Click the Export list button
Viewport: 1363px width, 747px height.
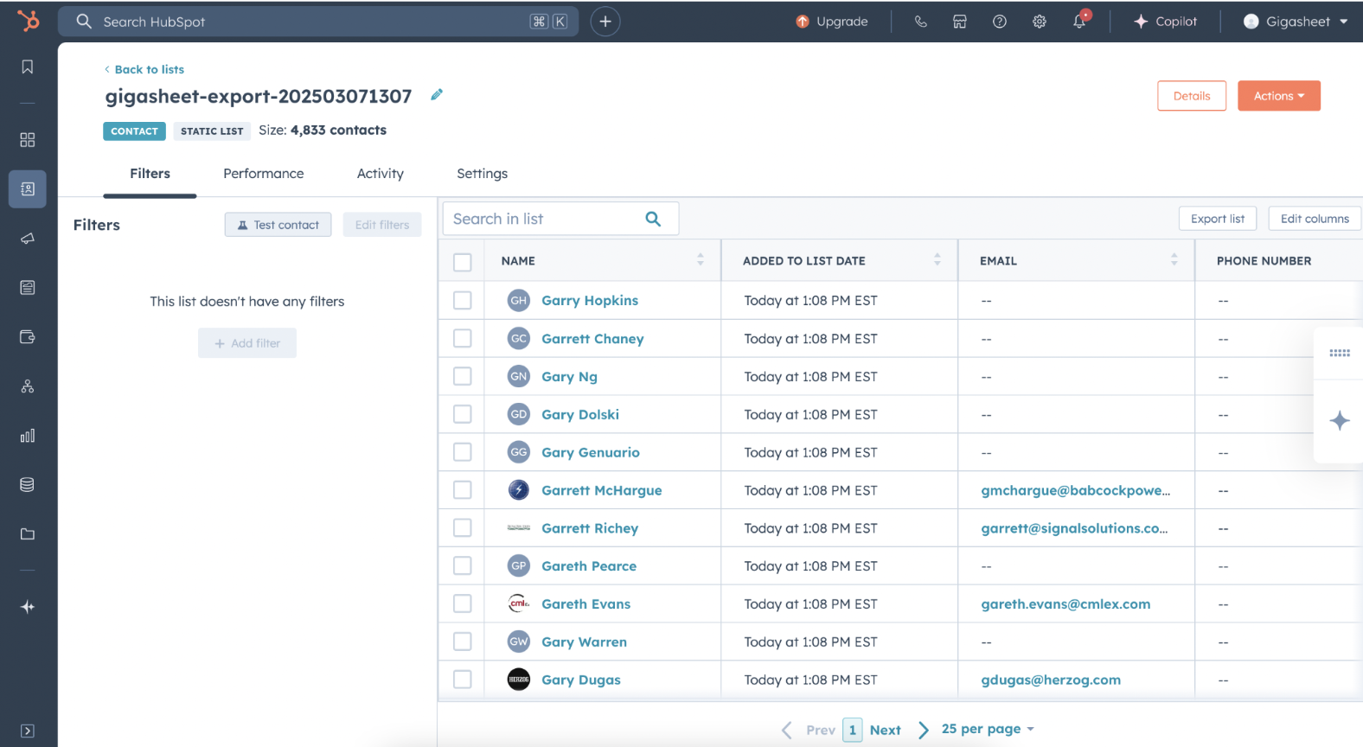pos(1218,219)
